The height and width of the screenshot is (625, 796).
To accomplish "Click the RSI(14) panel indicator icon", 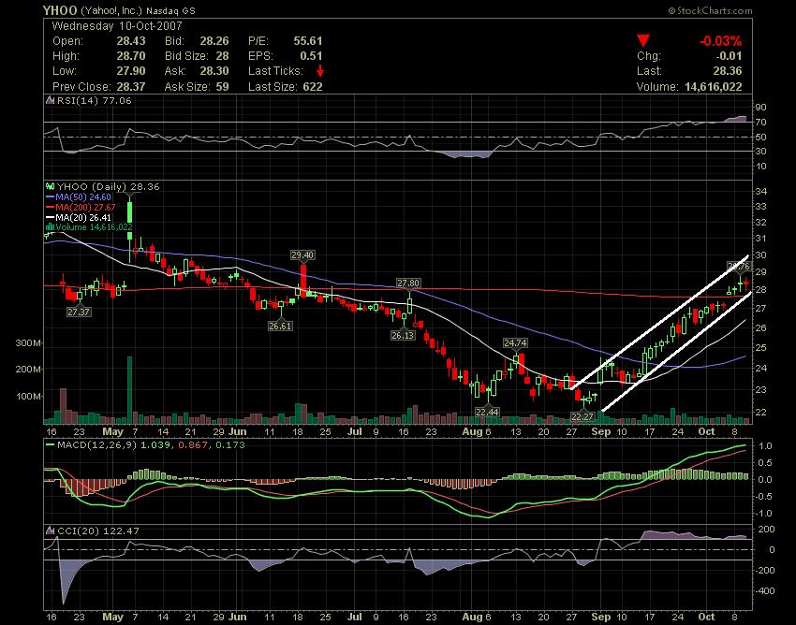I will pyautogui.click(x=50, y=100).
